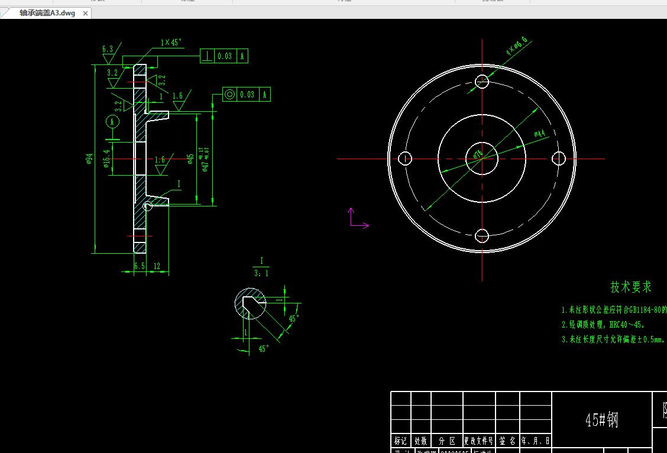Screen dimensions: 667x453
Task: Select the ø45 dimension text
Action: [x=190, y=158]
